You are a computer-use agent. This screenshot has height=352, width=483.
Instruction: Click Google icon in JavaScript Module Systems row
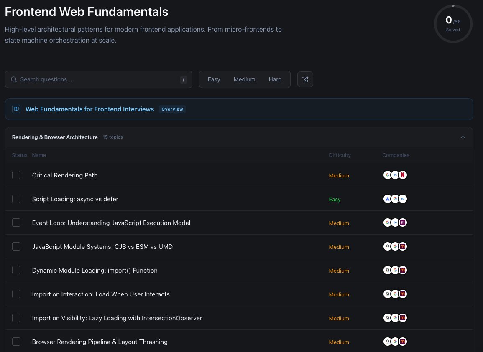point(395,246)
